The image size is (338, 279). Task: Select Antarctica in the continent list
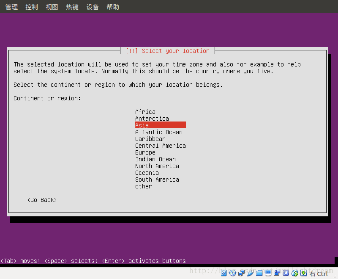coord(152,118)
